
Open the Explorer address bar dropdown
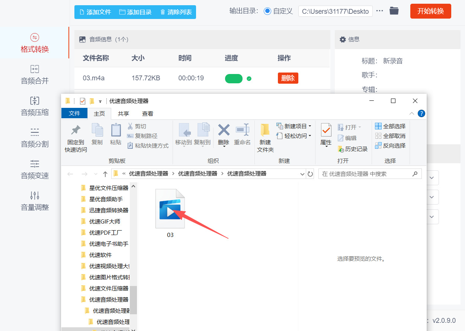[302, 174]
